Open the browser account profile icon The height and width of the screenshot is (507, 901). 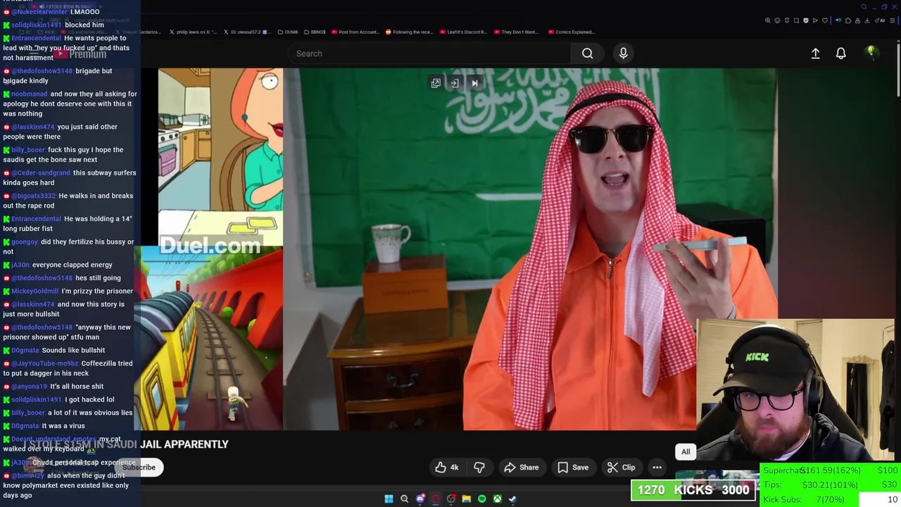[857, 20]
